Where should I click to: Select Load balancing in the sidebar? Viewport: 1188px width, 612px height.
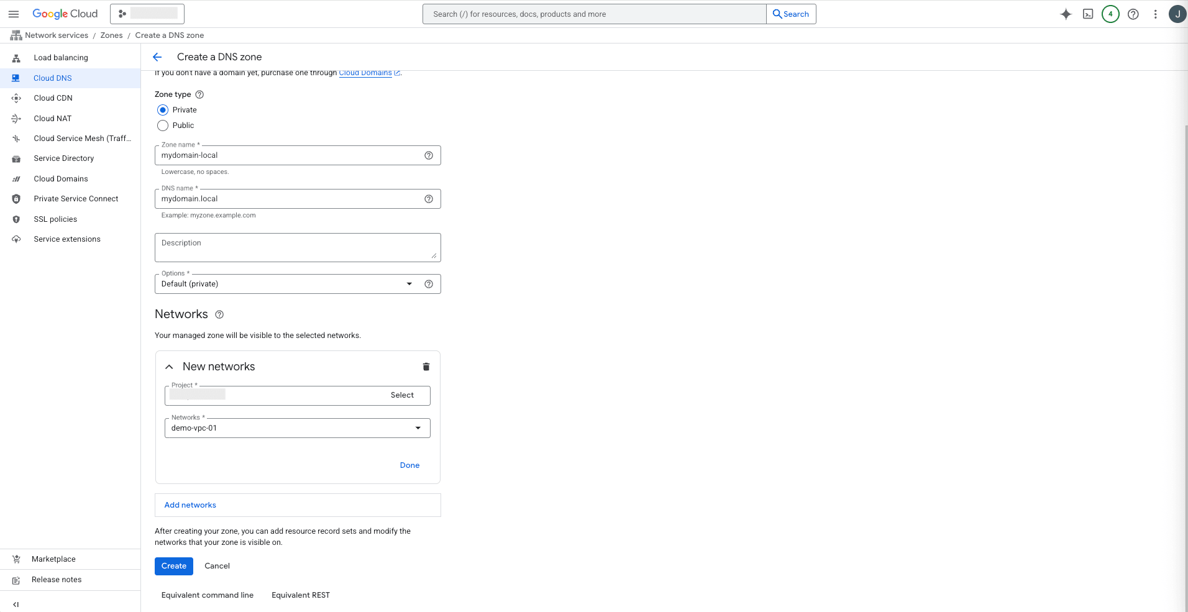[x=60, y=57]
